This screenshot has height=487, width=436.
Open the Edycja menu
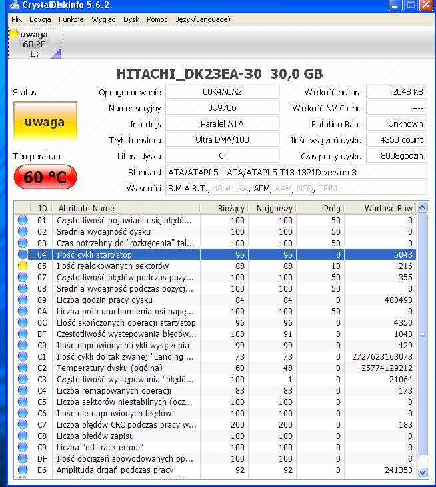tap(40, 19)
